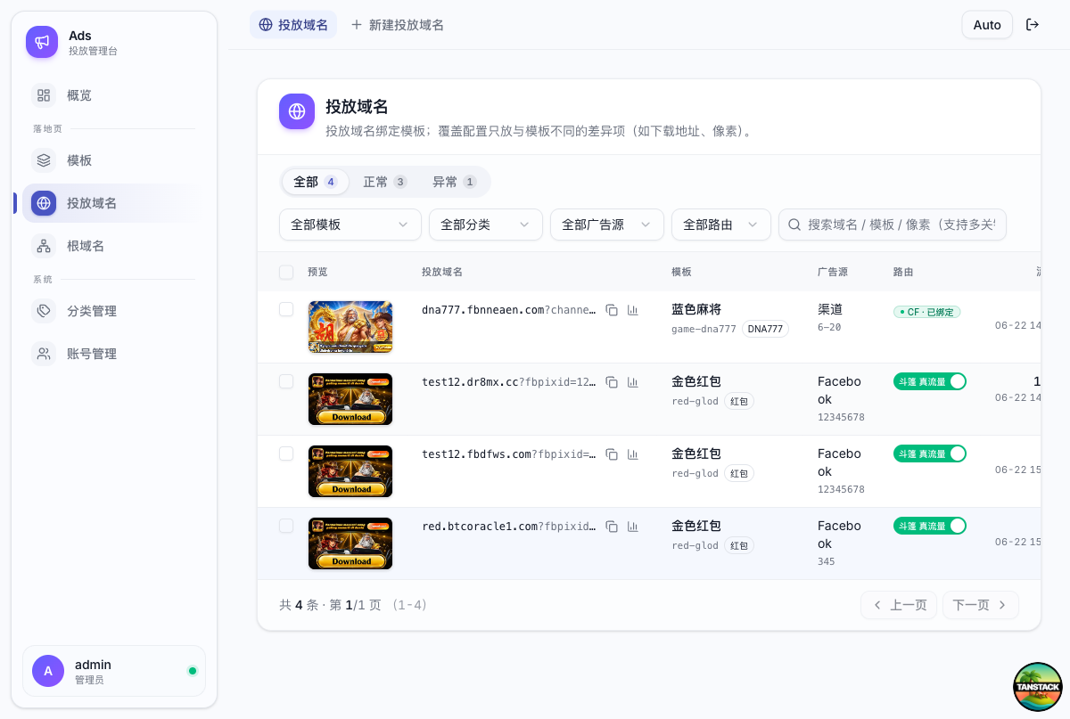
Task: Open 分类管理 in the sidebar
Action: coord(109,311)
